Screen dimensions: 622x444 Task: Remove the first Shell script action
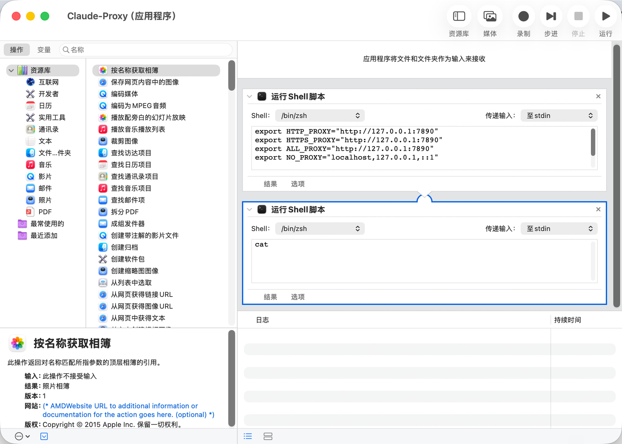point(598,96)
